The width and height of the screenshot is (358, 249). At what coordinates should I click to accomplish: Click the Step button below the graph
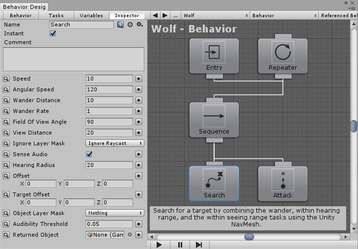(199, 245)
